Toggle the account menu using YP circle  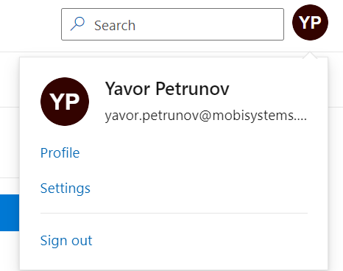click(x=310, y=22)
